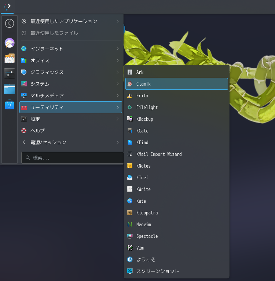275x281 pixels.
Task: Click the ヘルプ lifebuoy icon
Action: pos(24,131)
